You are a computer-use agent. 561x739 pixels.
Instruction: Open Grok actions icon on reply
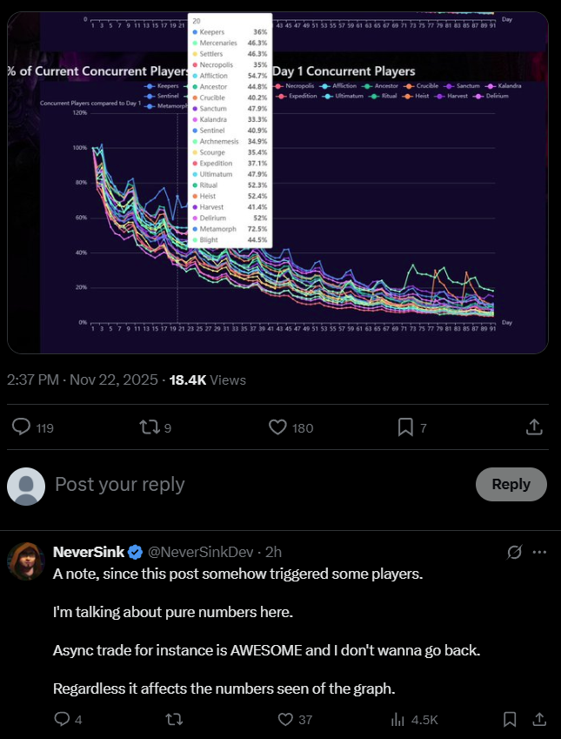click(514, 552)
